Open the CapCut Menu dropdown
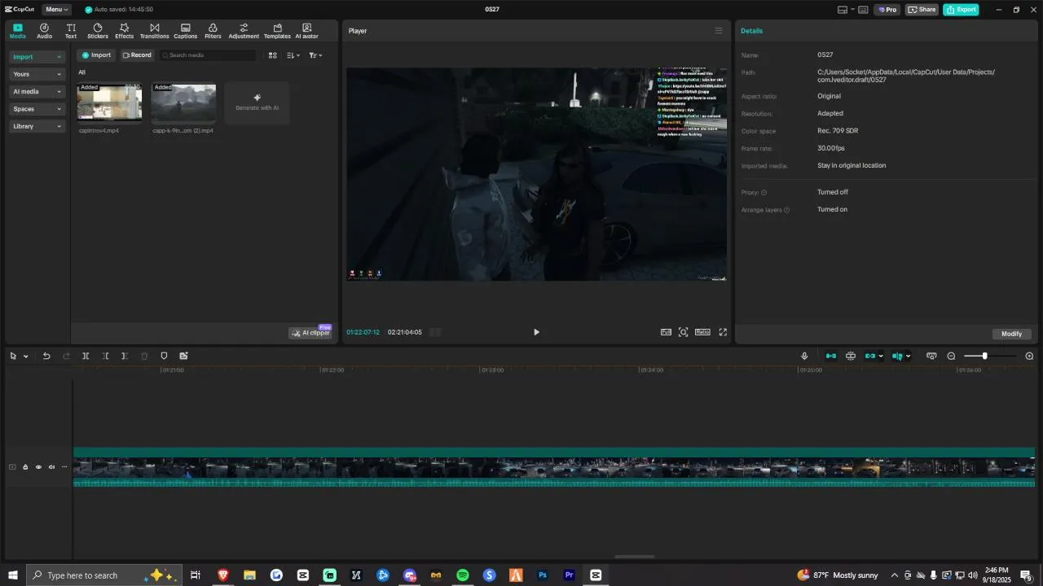Image resolution: width=1043 pixels, height=586 pixels. point(55,10)
